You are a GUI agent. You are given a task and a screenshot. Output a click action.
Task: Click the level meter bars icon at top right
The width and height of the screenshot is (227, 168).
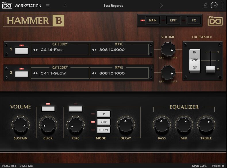click(x=222, y=5)
